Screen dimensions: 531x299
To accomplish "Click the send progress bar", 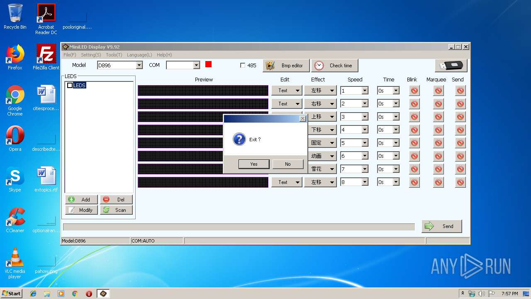I will (x=239, y=227).
